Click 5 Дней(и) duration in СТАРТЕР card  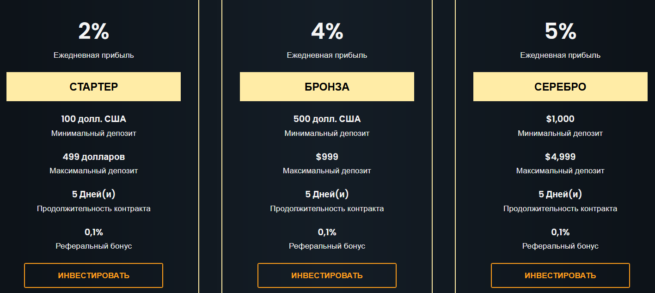(93, 194)
